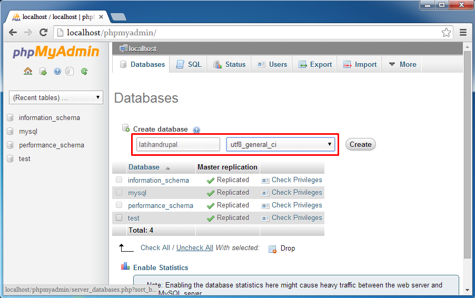Viewport: 475px width, 298px height.
Task: Click the privileges icon in mysql row
Action: pyautogui.click(x=265, y=193)
